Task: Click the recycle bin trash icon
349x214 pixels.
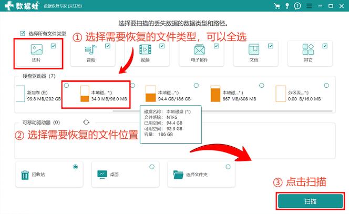Action: (x=25, y=175)
